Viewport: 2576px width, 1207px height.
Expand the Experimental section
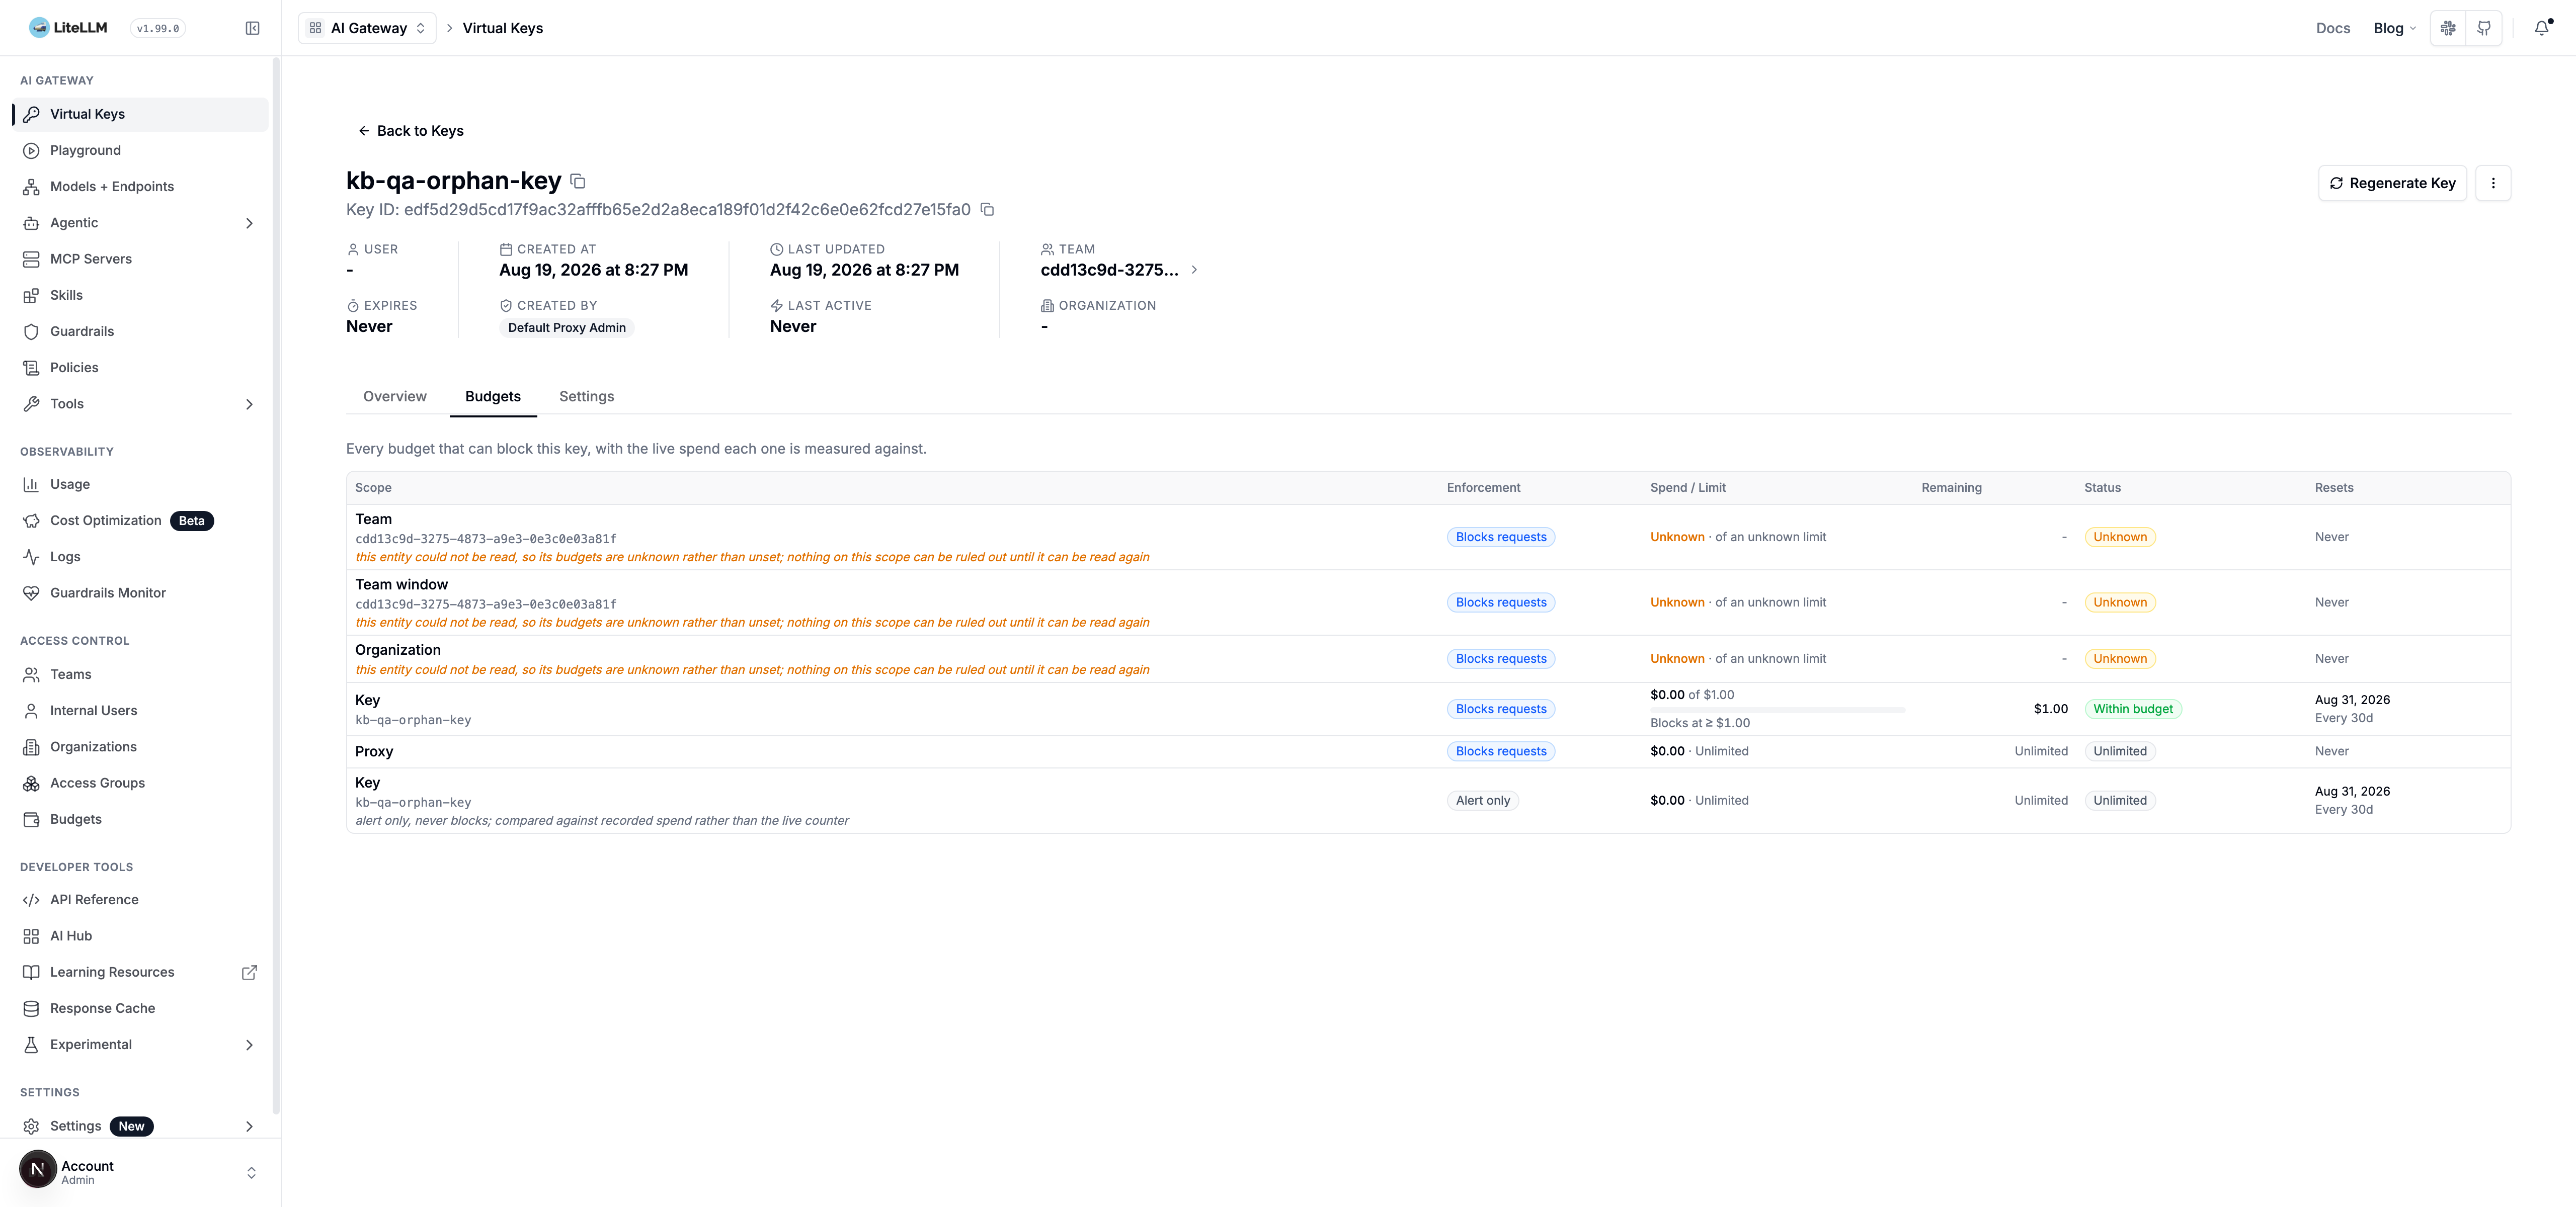140,1044
